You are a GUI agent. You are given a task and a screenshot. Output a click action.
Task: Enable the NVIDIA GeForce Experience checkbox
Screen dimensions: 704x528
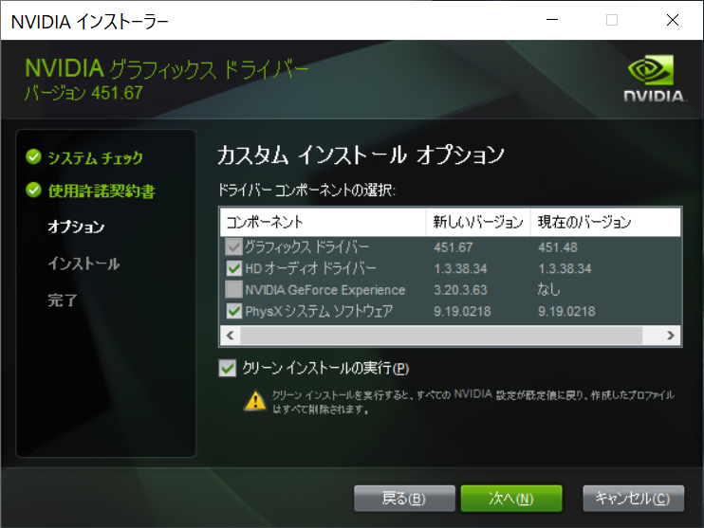click(x=233, y=289)
